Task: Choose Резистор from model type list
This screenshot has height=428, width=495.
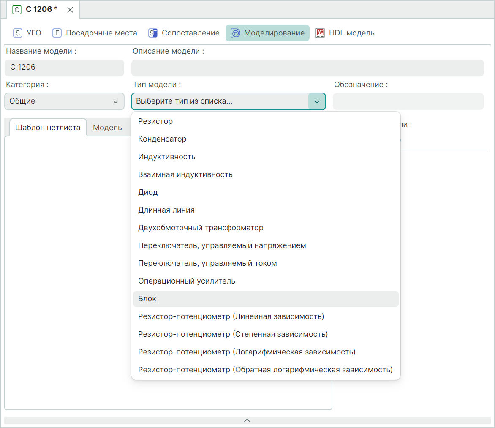Action: pyautogui.click(x=155, y=121)
